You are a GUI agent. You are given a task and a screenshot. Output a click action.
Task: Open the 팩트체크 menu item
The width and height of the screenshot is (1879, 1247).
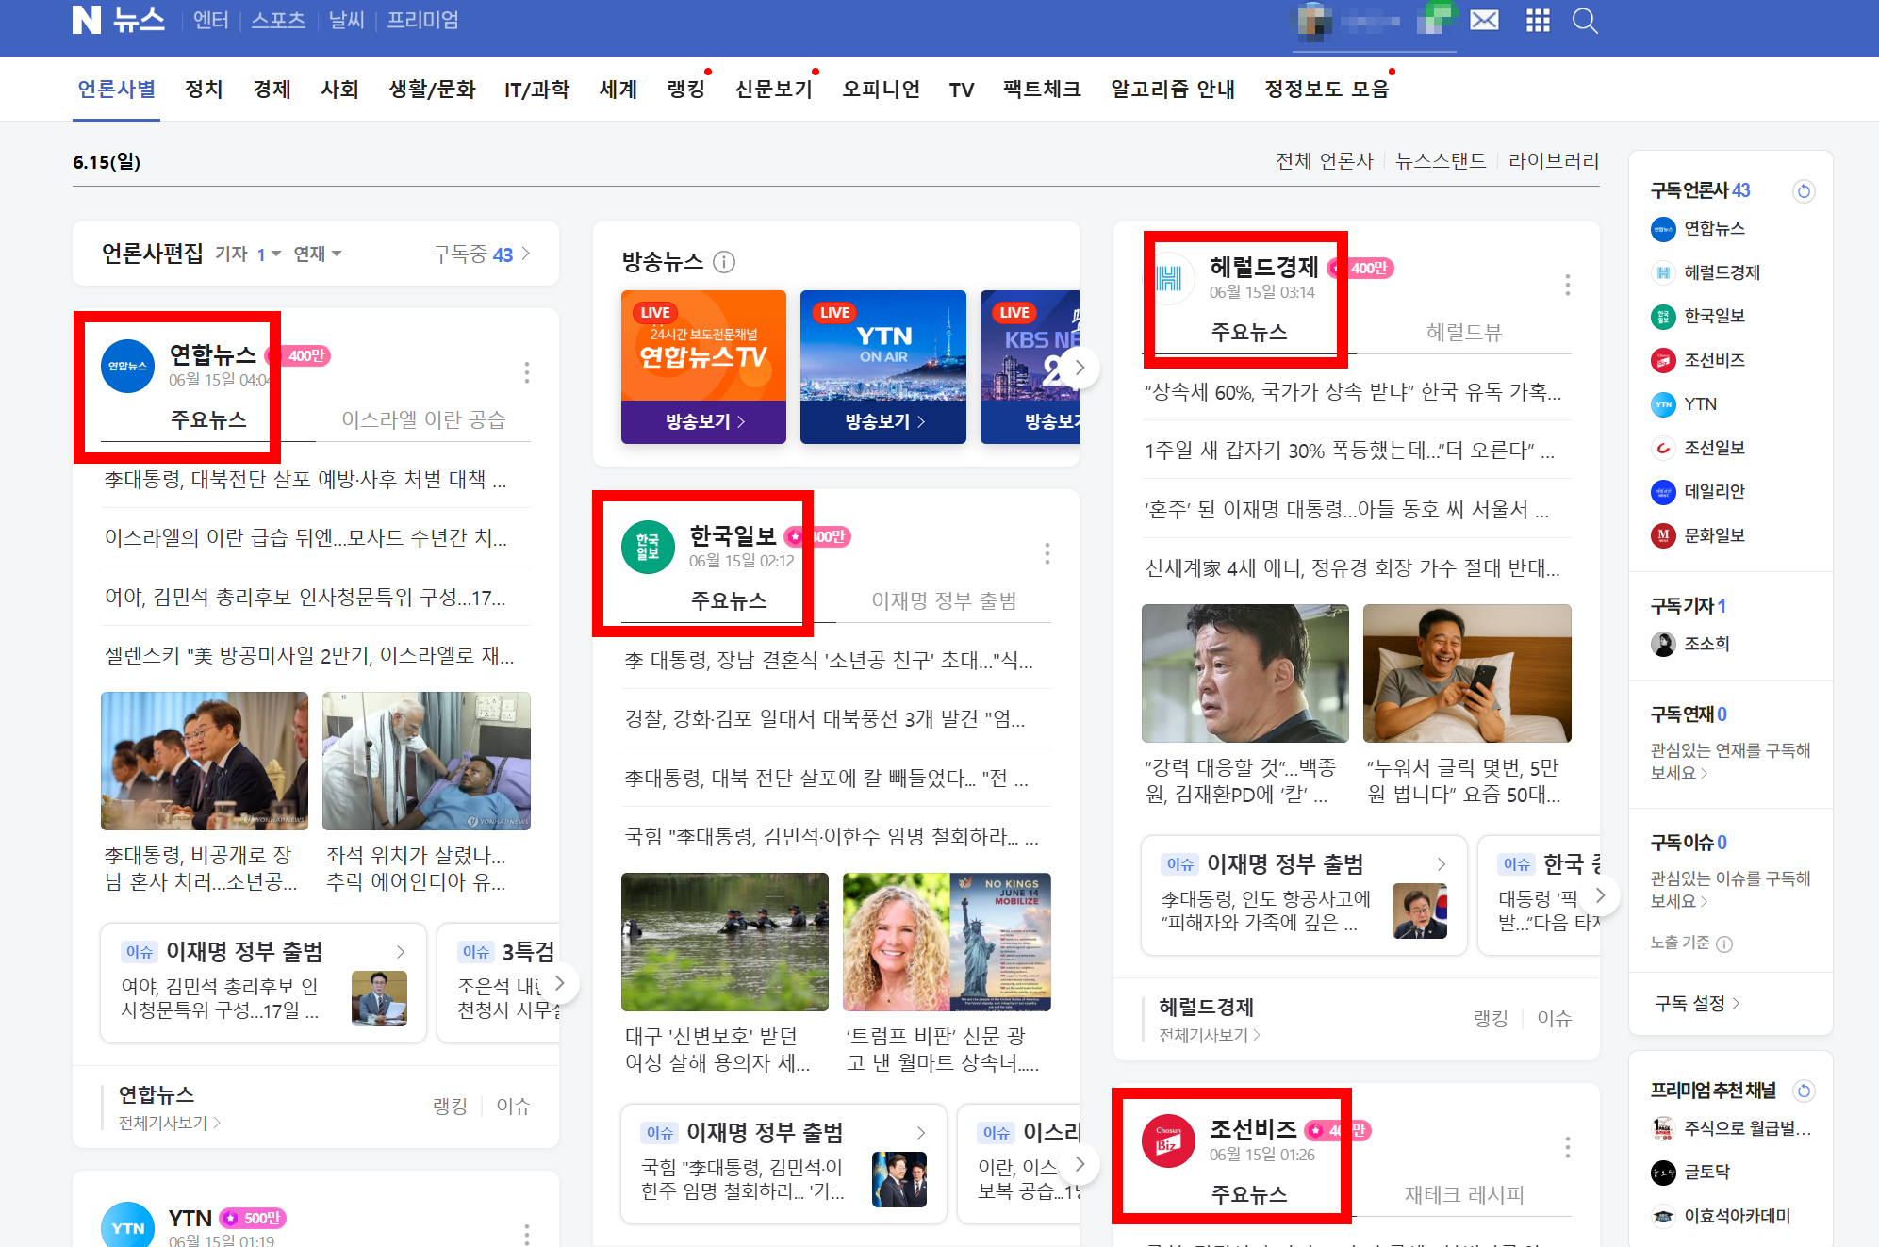1042,90
